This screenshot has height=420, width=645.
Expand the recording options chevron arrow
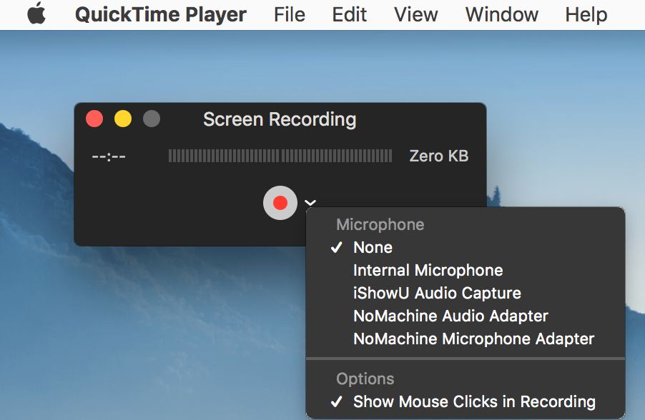[x=310, y=203]
